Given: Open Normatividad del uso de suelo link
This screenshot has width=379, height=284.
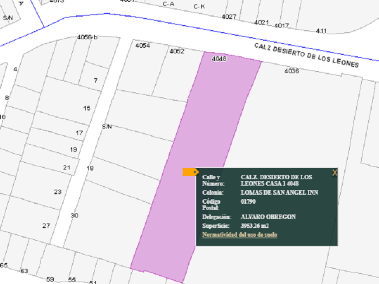Looking at the screenshot, I should [240, 235].
